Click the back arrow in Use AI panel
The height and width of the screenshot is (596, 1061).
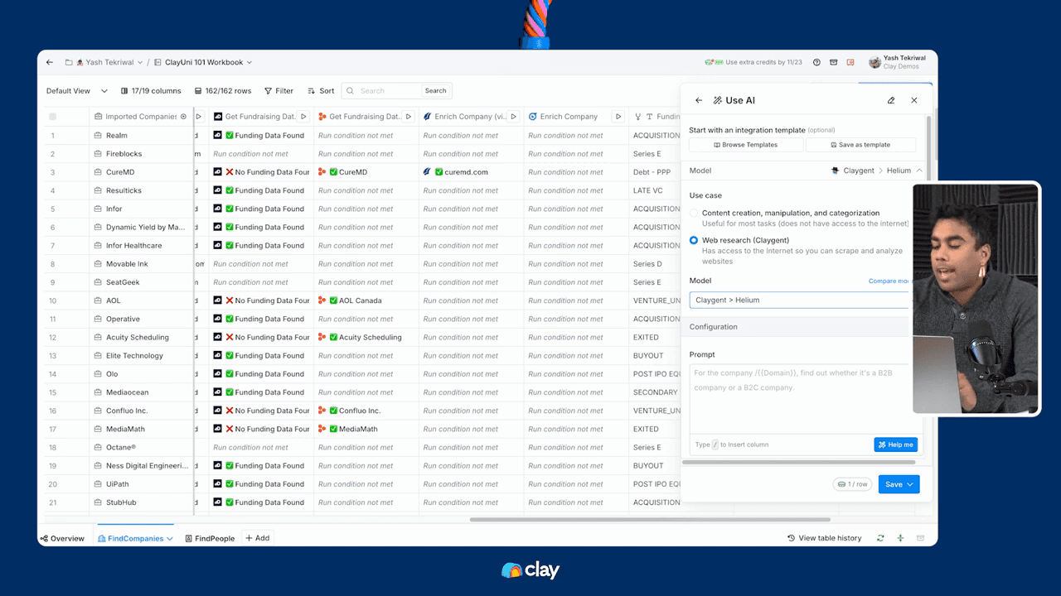(699, 100)
